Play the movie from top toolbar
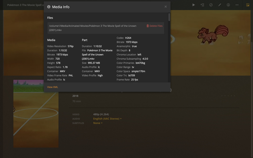 click(x=194, y=5)
